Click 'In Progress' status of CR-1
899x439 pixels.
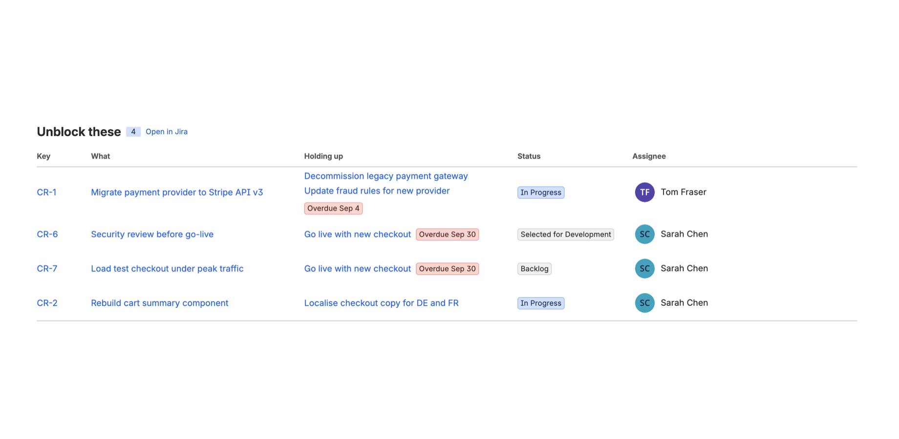click(541, 192)
